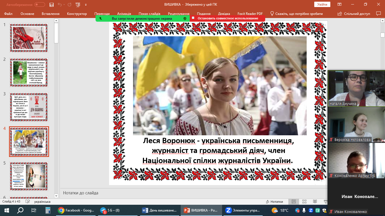Open the Customize Quick Access Toolbar dropdown
The image size is (385, 216).
[x=86, y=5]
